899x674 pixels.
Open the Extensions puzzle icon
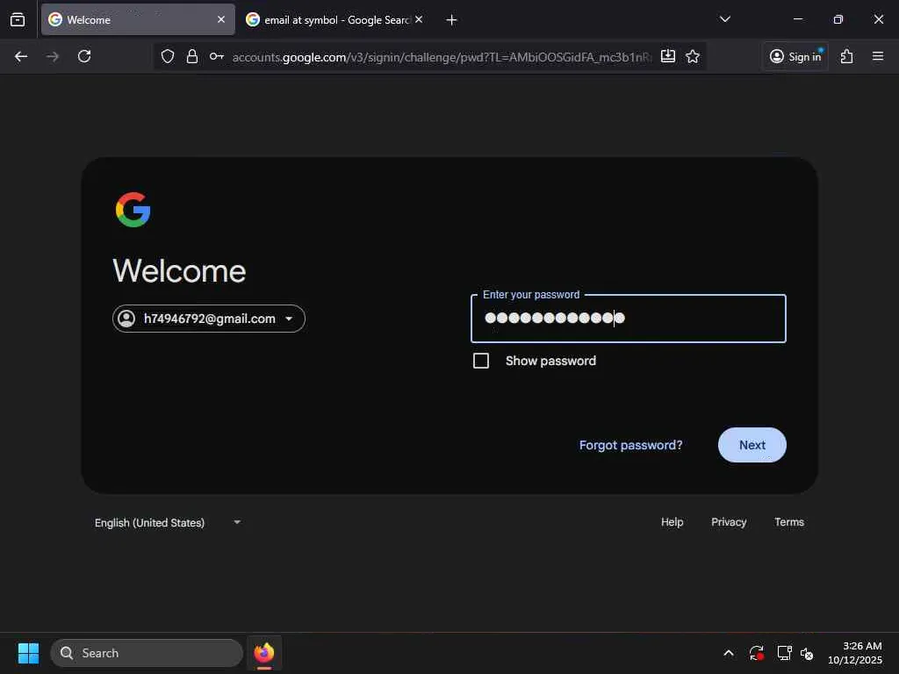[847, 56]
